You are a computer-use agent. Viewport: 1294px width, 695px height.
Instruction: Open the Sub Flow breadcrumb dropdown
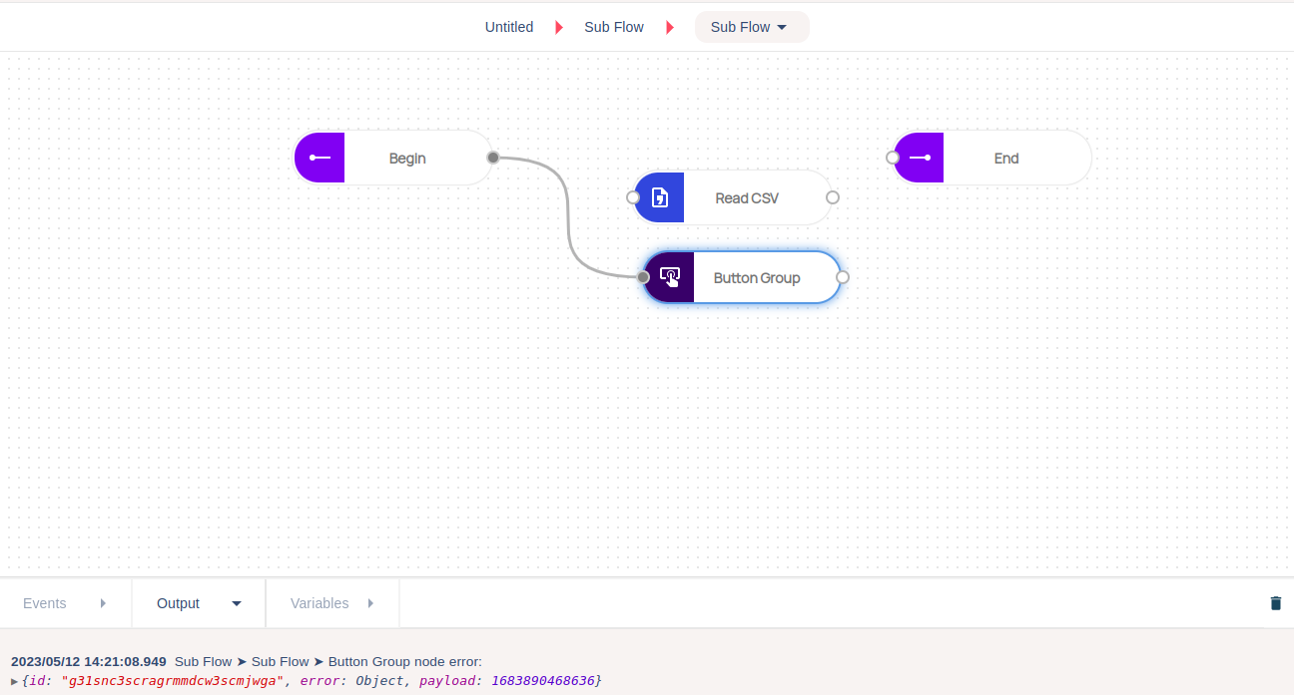(x=751, y=27)
